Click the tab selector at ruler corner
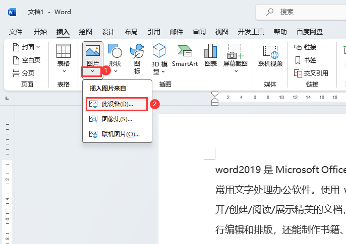346x244 pixels. click(x=7, y=98)
